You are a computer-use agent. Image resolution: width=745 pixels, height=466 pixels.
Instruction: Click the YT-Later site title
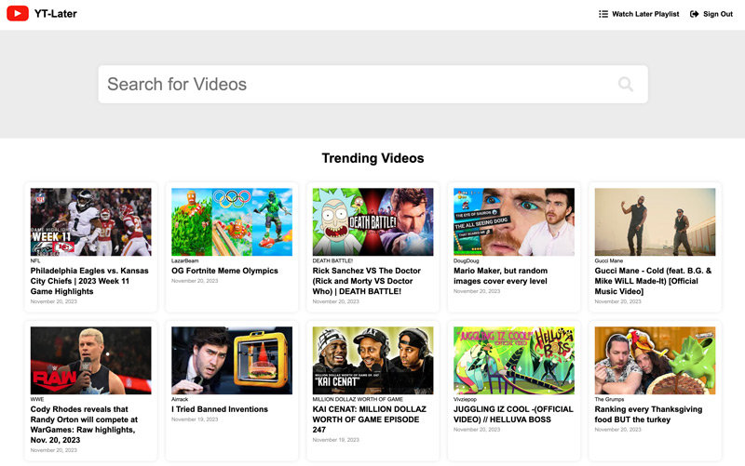[x=56, y=14]
